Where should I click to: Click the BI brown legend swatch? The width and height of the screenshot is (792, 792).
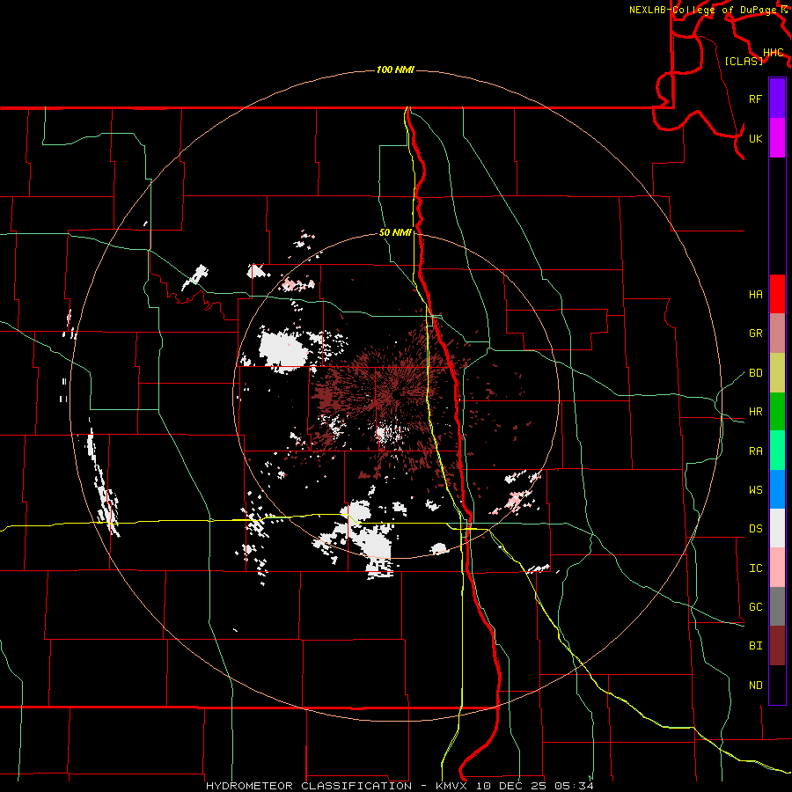point(777,646)
